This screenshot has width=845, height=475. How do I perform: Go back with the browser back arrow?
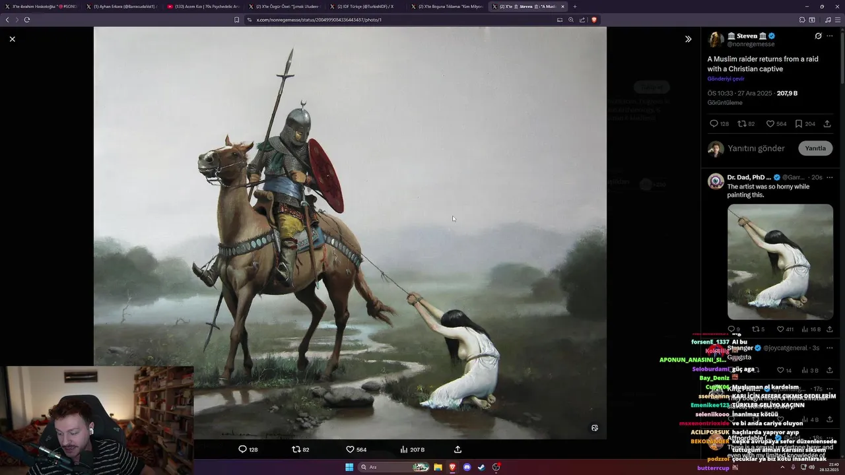click(7, 20)
